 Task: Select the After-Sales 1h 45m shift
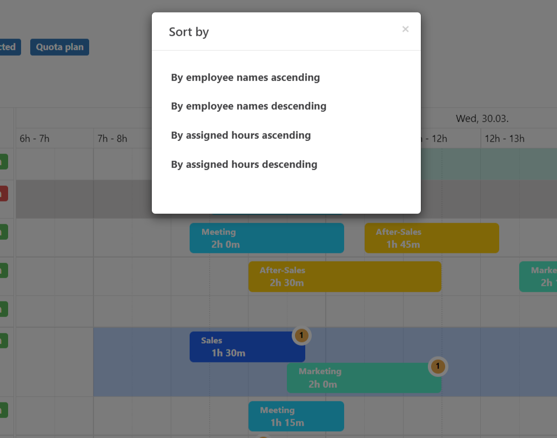point(431,238)
